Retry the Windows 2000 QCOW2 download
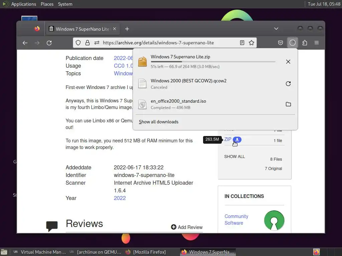This screenshot has width=342, height=256. [288, 84]
